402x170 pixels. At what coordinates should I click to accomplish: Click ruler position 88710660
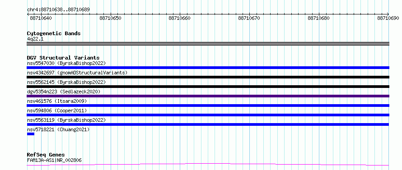pyautogui.click(x=179, y=18)
